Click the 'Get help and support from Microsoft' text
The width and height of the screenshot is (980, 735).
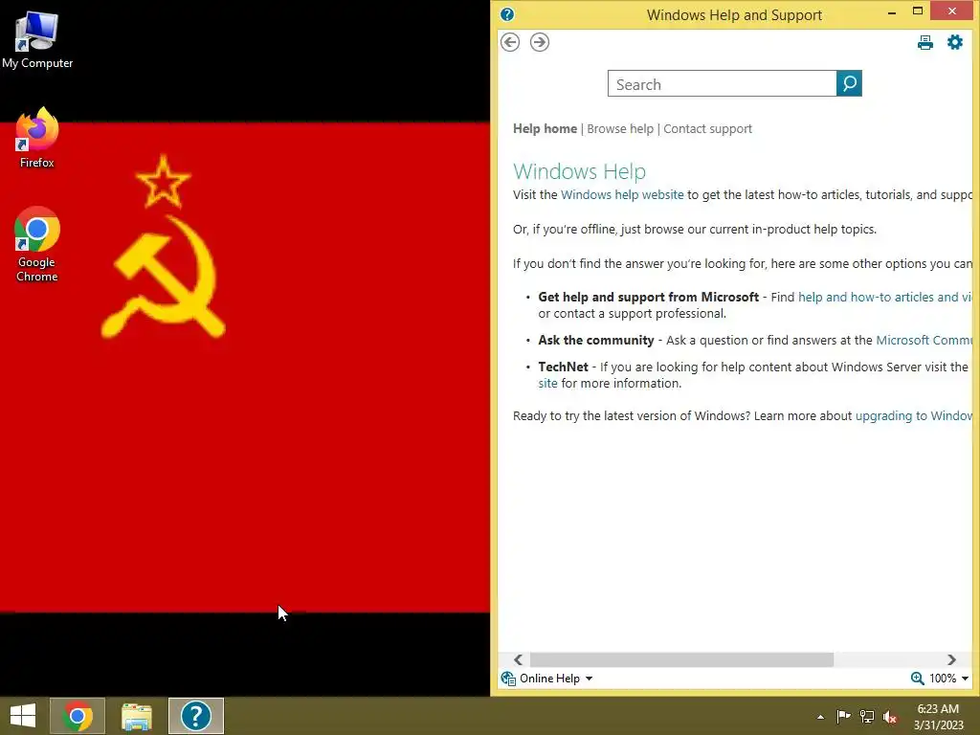pos(648,298)
